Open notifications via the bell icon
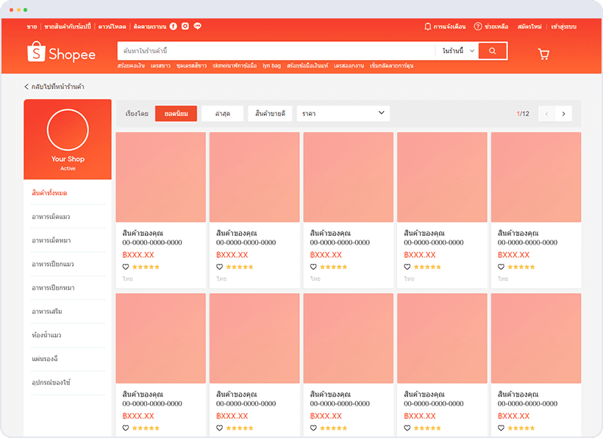603x438 pixels. (428, 25)
